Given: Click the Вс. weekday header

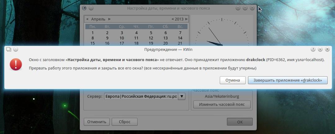Looking at the screenshot, I should click(x=180, y=27).
